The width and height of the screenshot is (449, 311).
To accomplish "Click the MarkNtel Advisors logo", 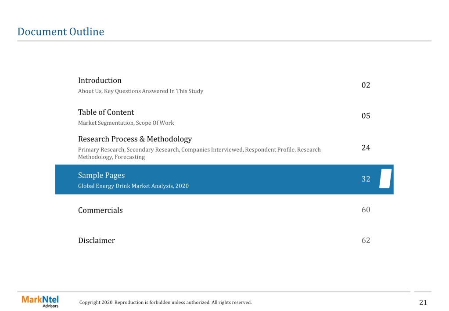I will 40,301.
